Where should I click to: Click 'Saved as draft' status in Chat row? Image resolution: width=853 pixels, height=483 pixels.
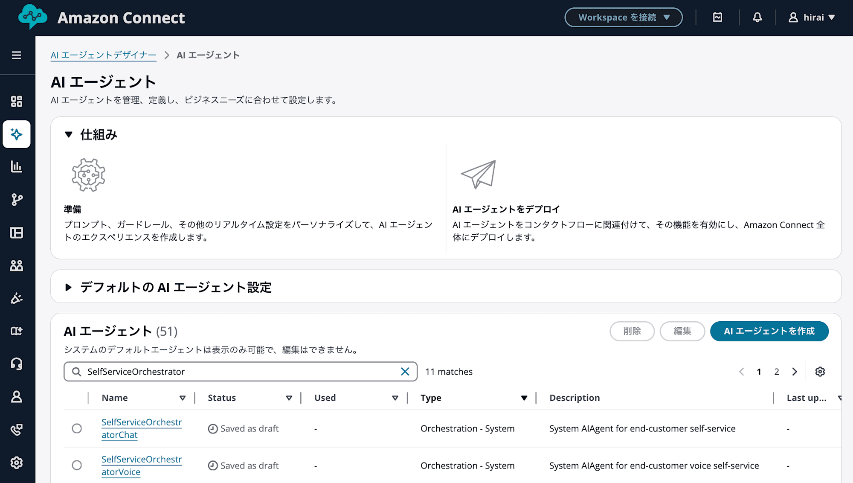243,428
